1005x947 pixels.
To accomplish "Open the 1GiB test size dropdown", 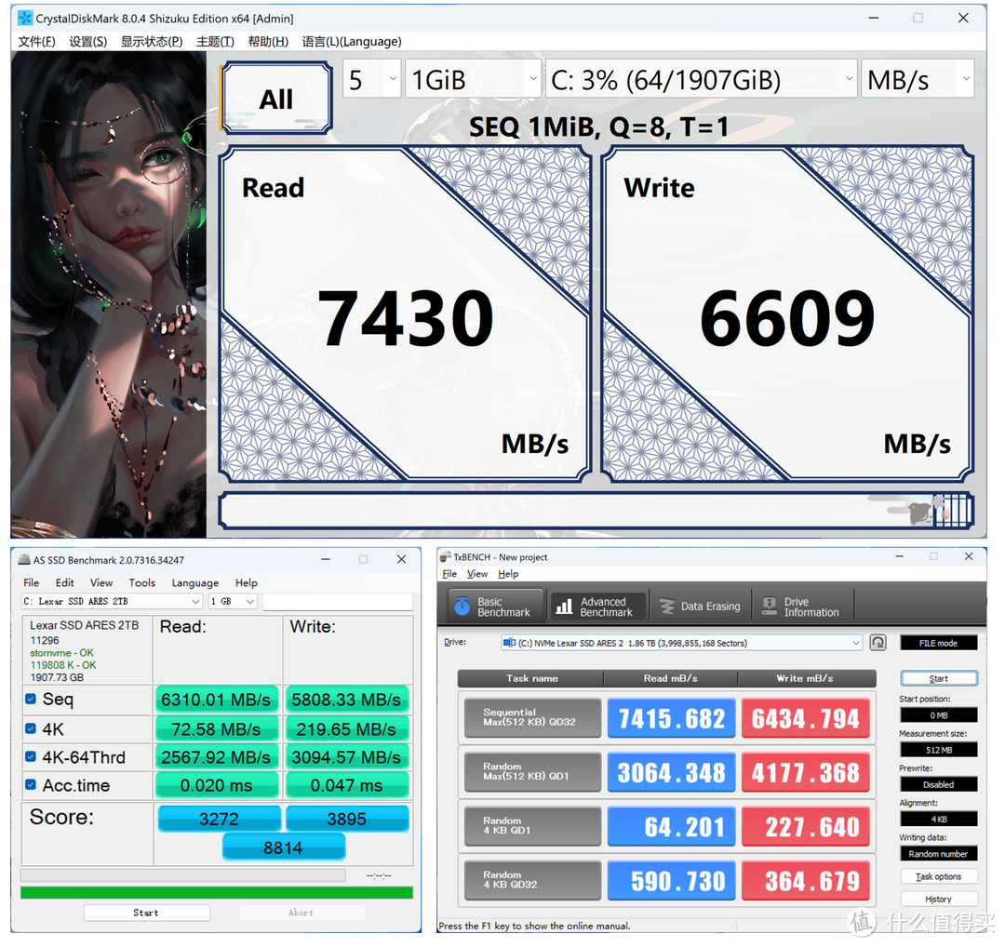I will (x=473, y=79).
